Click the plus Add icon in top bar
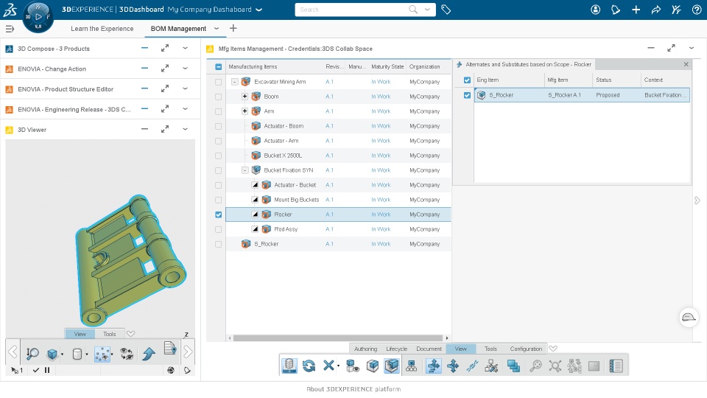 pos(636,10)
